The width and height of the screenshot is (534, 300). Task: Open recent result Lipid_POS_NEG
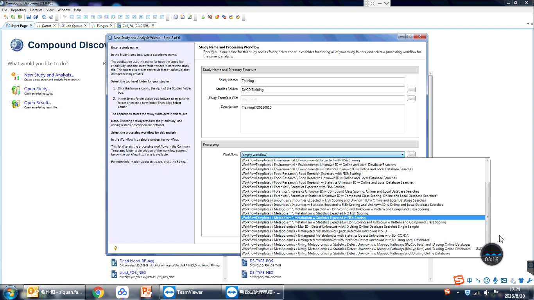click(x=133, y=273)
